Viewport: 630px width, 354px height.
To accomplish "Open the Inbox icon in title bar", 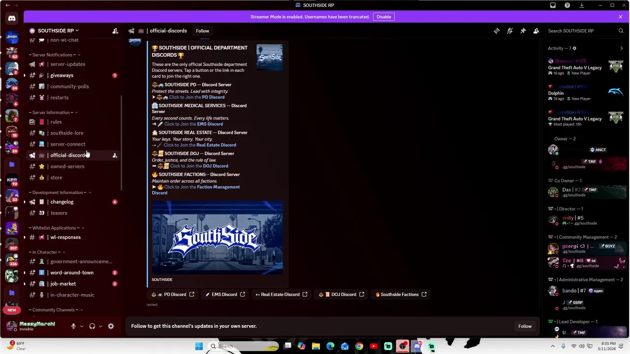I will pyautogui.click(x=553, y=5).
